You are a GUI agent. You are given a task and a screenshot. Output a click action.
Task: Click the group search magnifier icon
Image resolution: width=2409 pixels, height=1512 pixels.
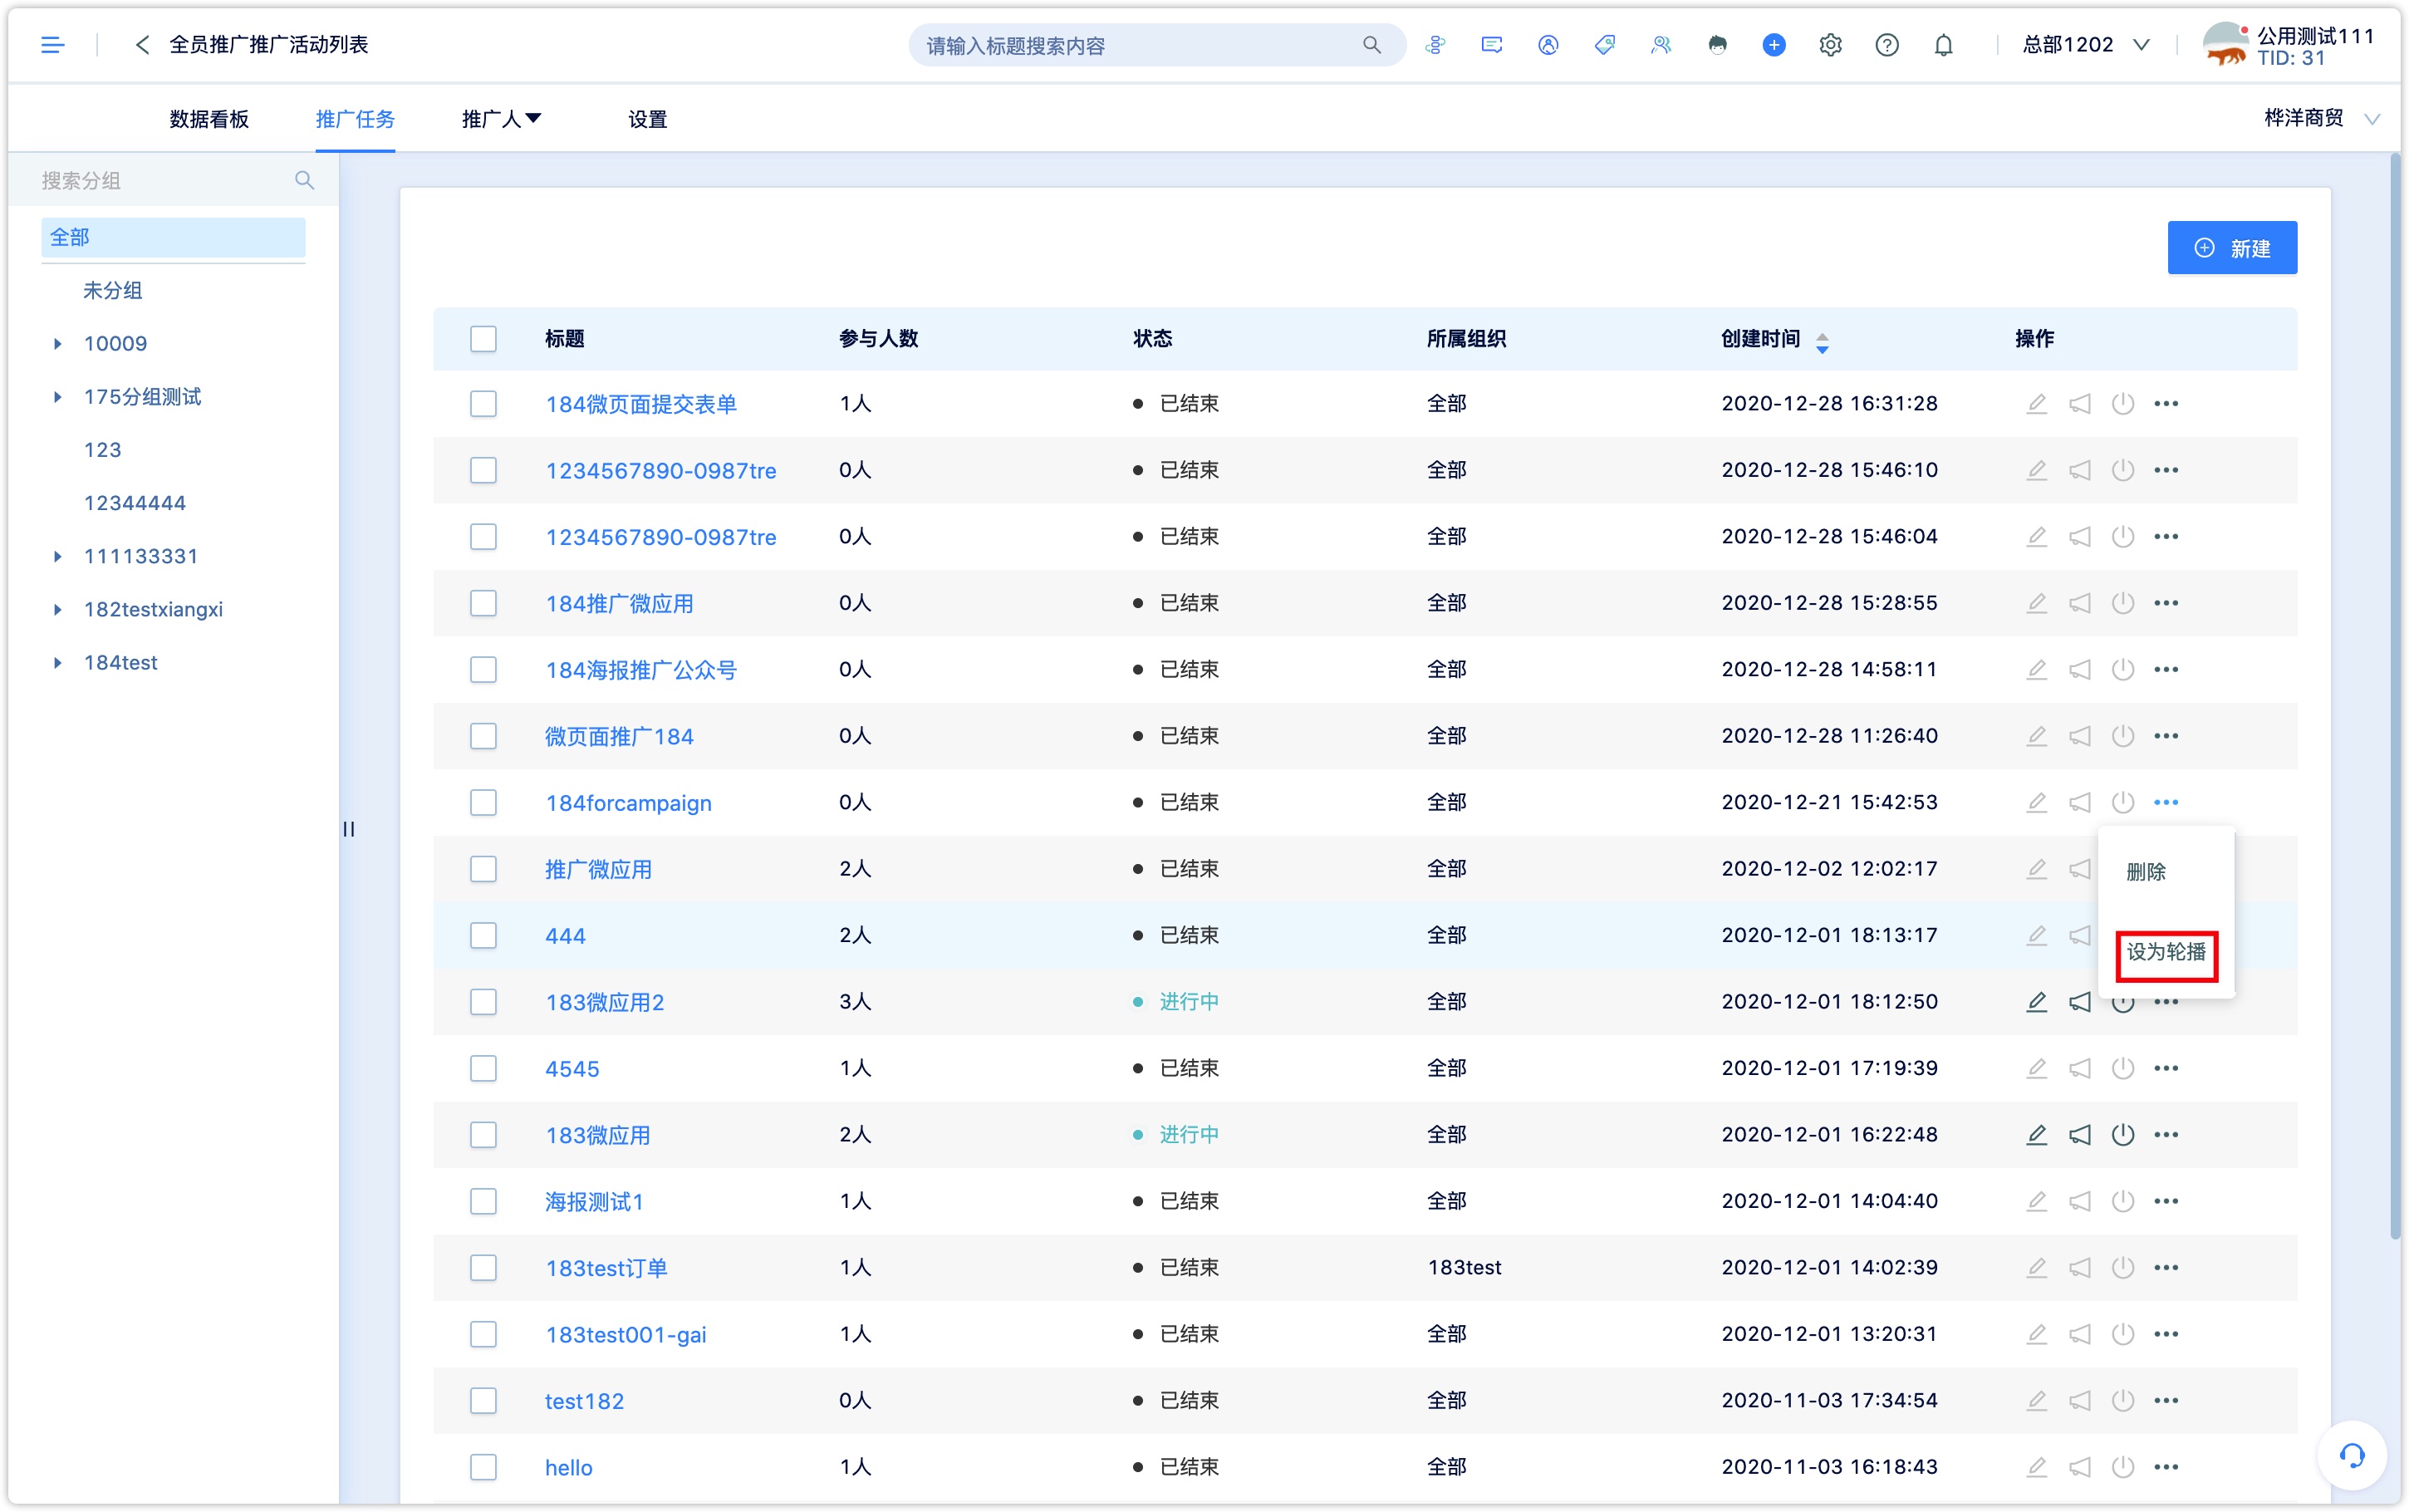point(305,180)
